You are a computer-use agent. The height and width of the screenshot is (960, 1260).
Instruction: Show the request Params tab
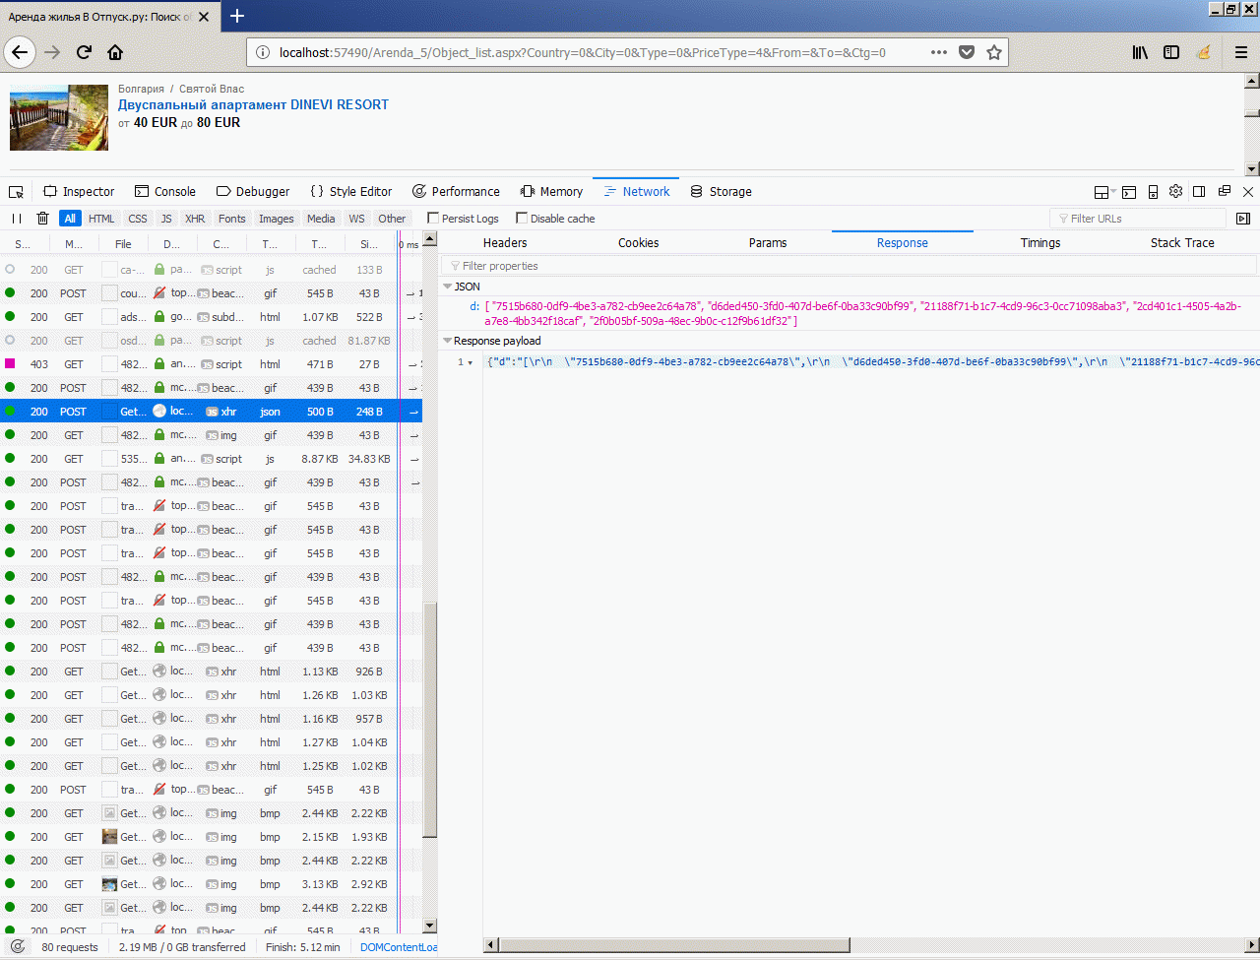(x=768, y=243)
